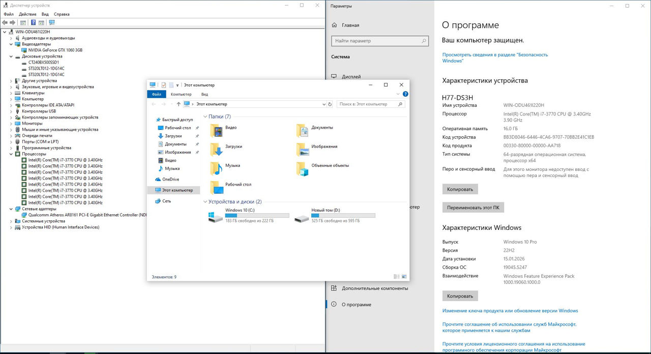Switch Explorer to large icons view
The width and height of the screenshot is (651, 354).
(x=404, y=277)
